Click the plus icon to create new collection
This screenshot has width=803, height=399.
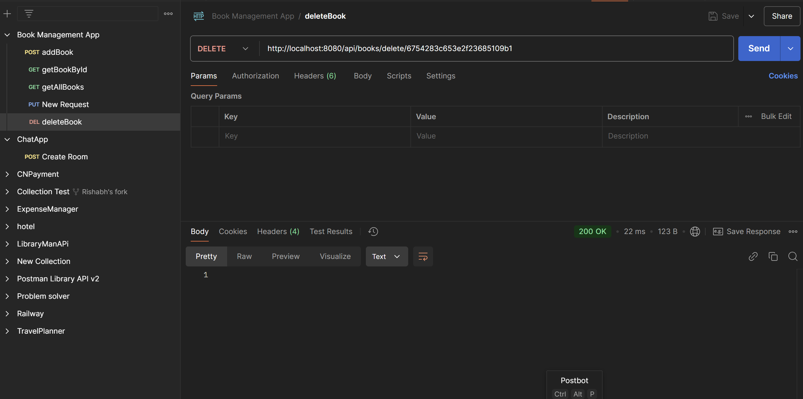pyautogui.click(x=7, y=14)
